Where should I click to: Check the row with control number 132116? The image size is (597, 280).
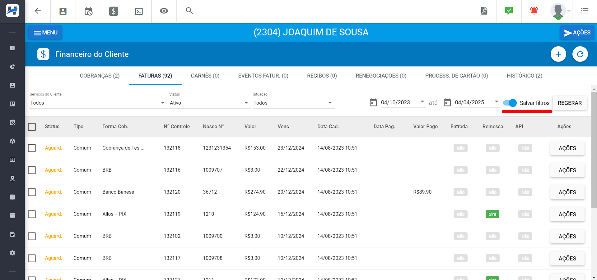32,170
